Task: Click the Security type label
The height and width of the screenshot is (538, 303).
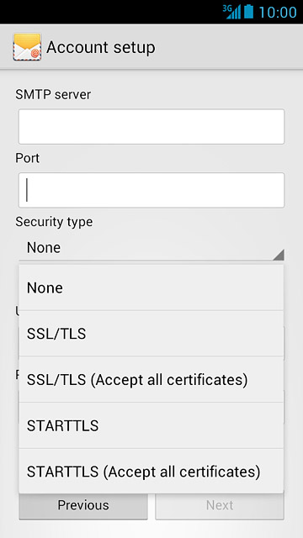Action: click(x=54, y=222)
